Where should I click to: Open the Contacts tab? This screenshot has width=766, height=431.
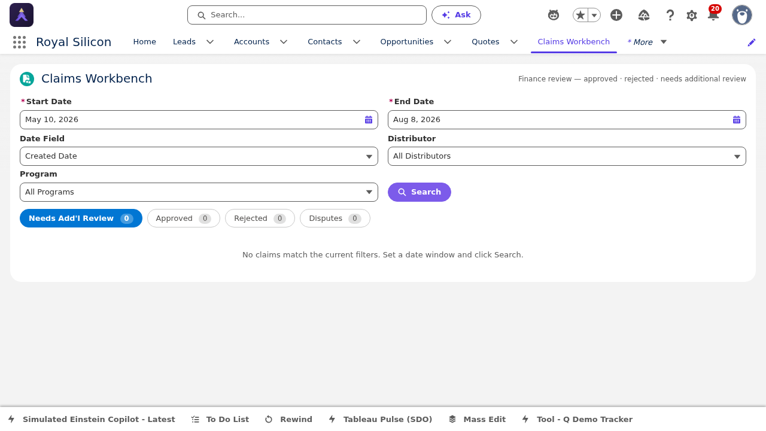[325, 42]
